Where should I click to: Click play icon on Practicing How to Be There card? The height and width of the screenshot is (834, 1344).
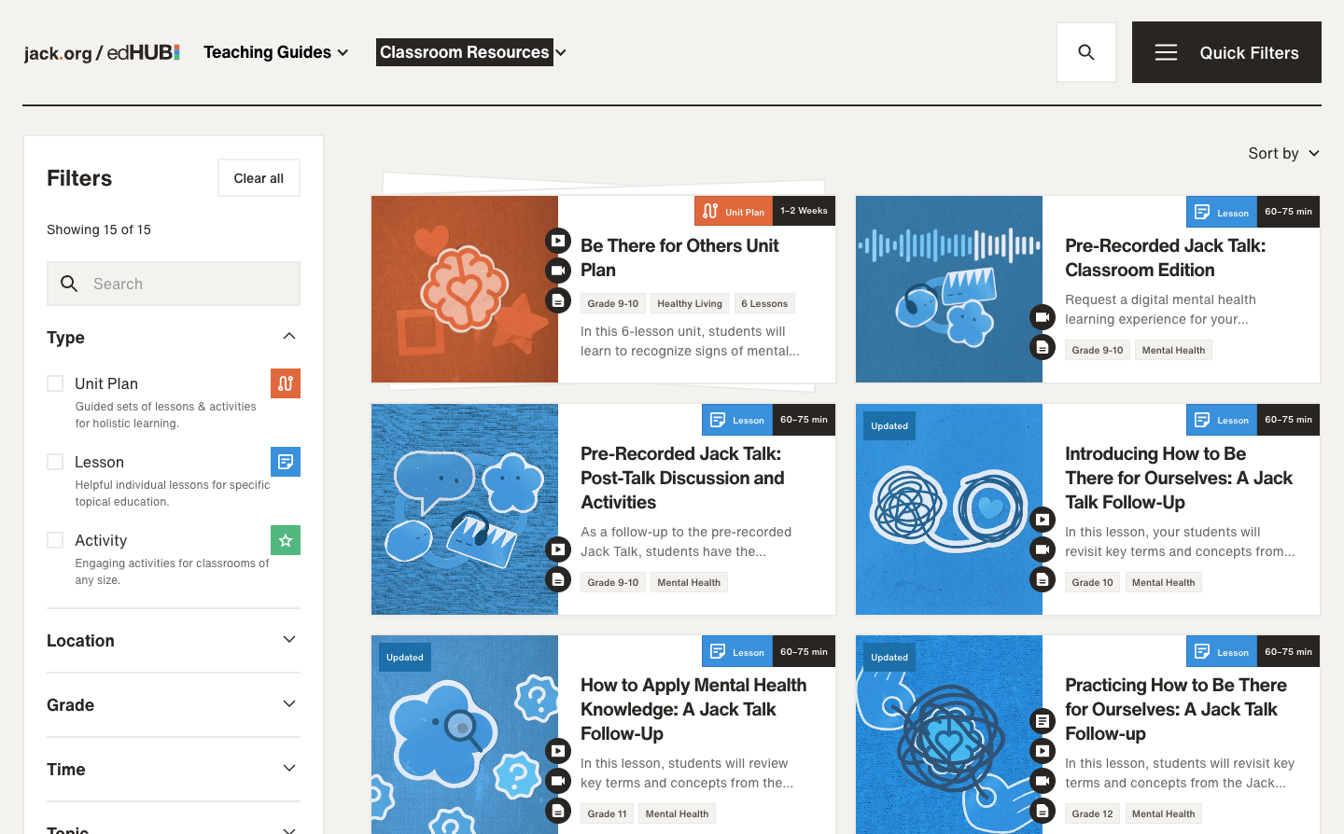[1043, 751]
